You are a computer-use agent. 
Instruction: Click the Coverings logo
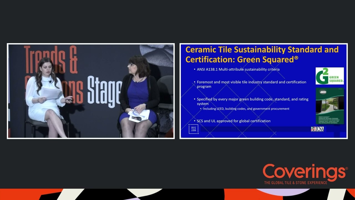305,174
